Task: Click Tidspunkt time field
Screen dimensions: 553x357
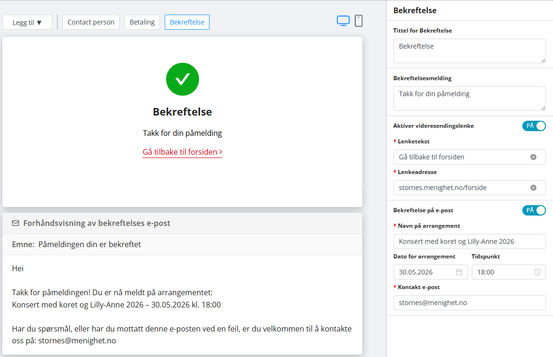Action: click(x=509, y=272)
